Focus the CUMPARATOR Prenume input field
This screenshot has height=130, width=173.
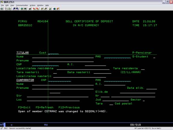click(63, 88)
